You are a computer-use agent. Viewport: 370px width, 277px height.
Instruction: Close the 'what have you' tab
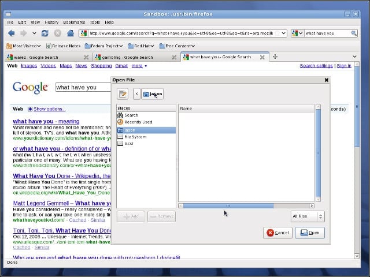click(262, 57)
